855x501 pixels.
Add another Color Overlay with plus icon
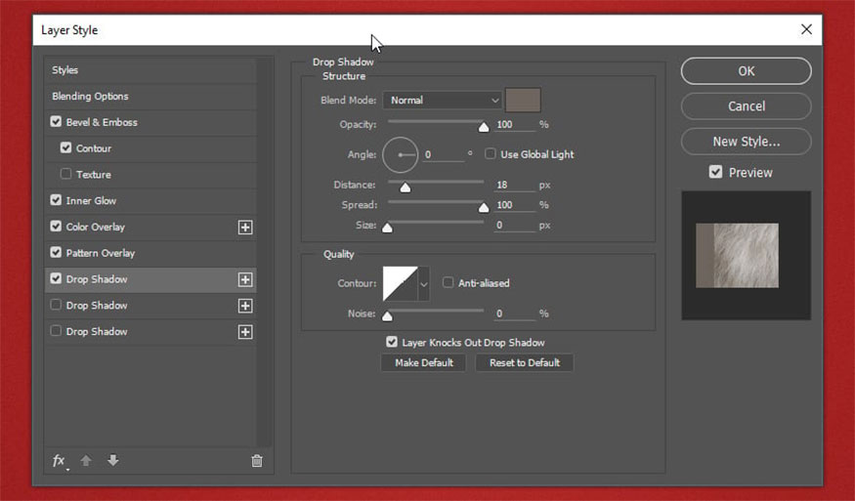point(245,228)
